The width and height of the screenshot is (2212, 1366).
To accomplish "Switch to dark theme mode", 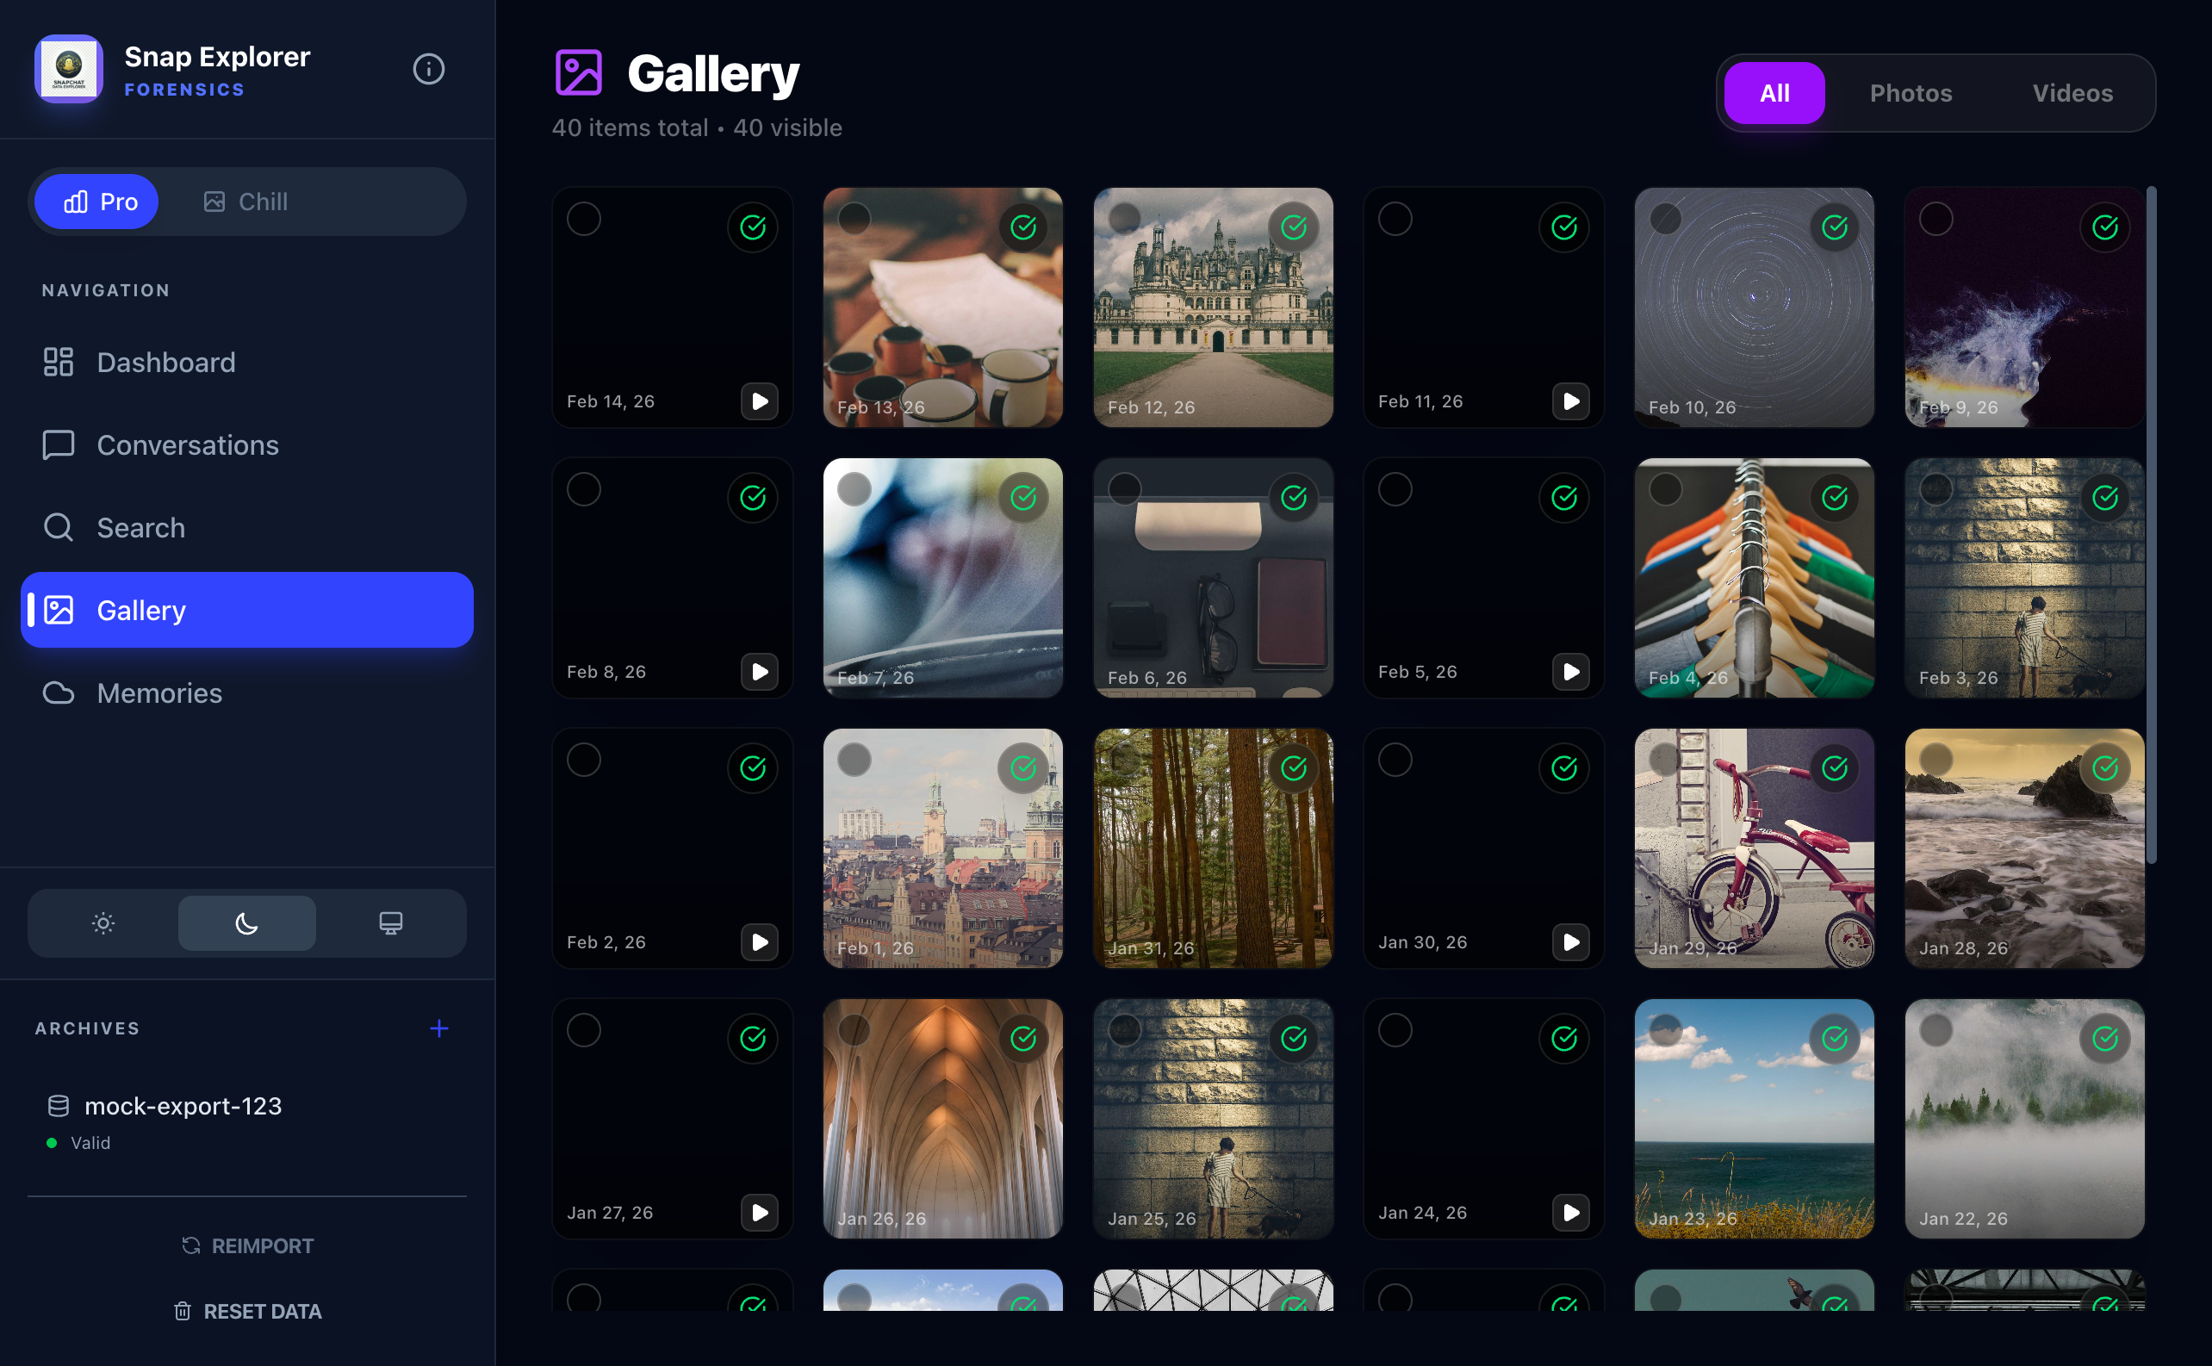I will [x=245, y=922].
